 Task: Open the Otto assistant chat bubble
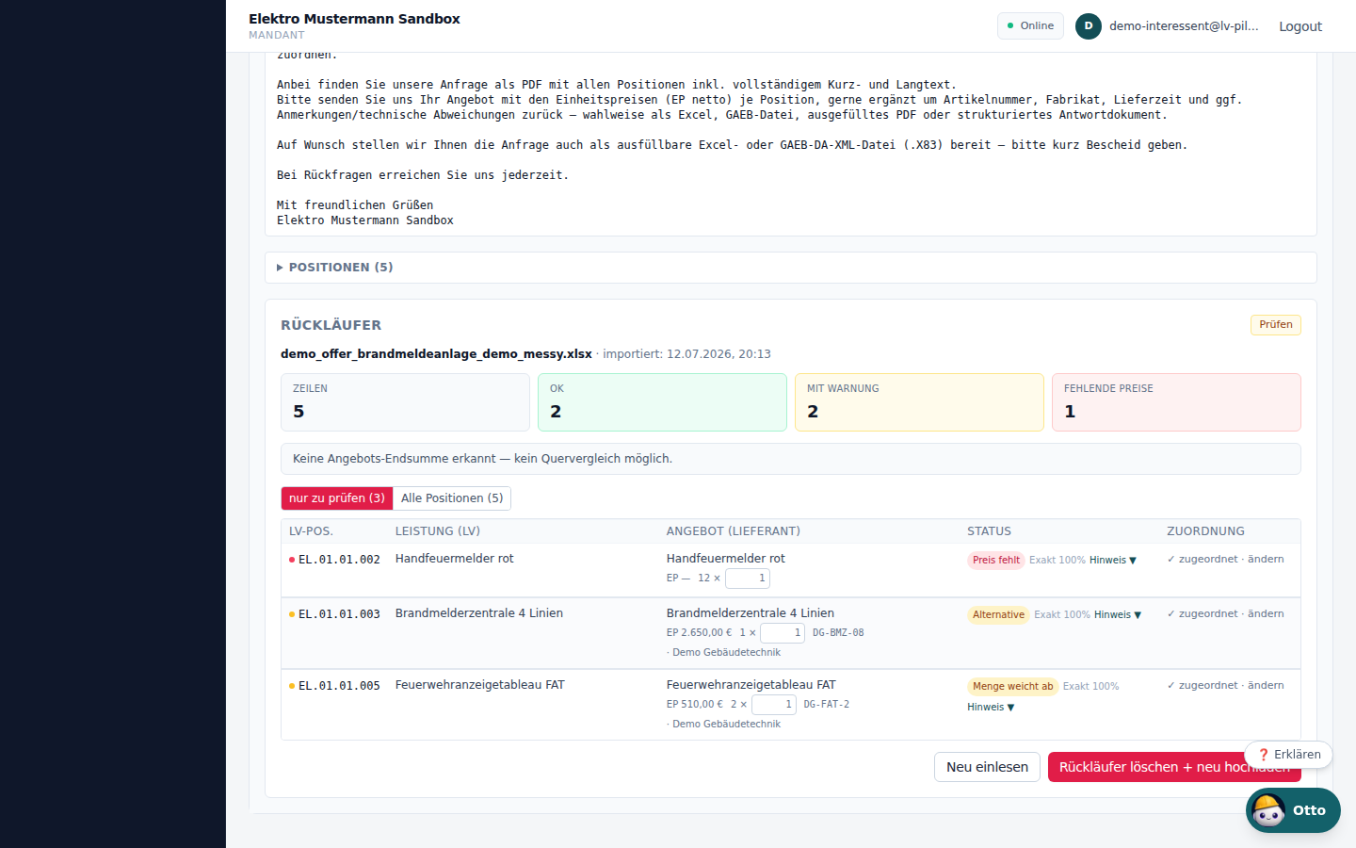1293,810
